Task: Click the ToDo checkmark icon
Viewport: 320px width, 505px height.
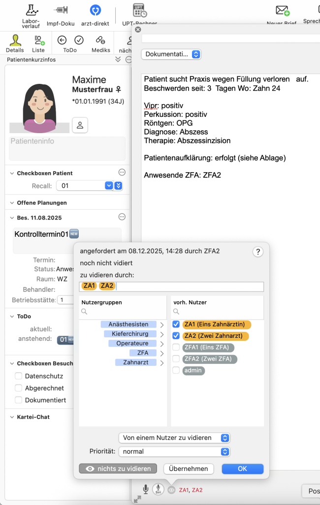Action: click(79, 40)
